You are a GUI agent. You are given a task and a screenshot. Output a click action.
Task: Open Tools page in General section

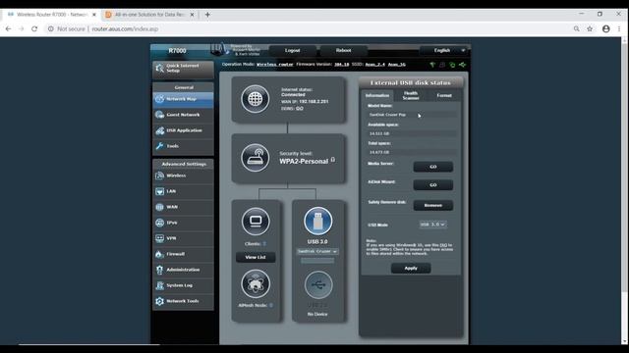coord(183,146)
